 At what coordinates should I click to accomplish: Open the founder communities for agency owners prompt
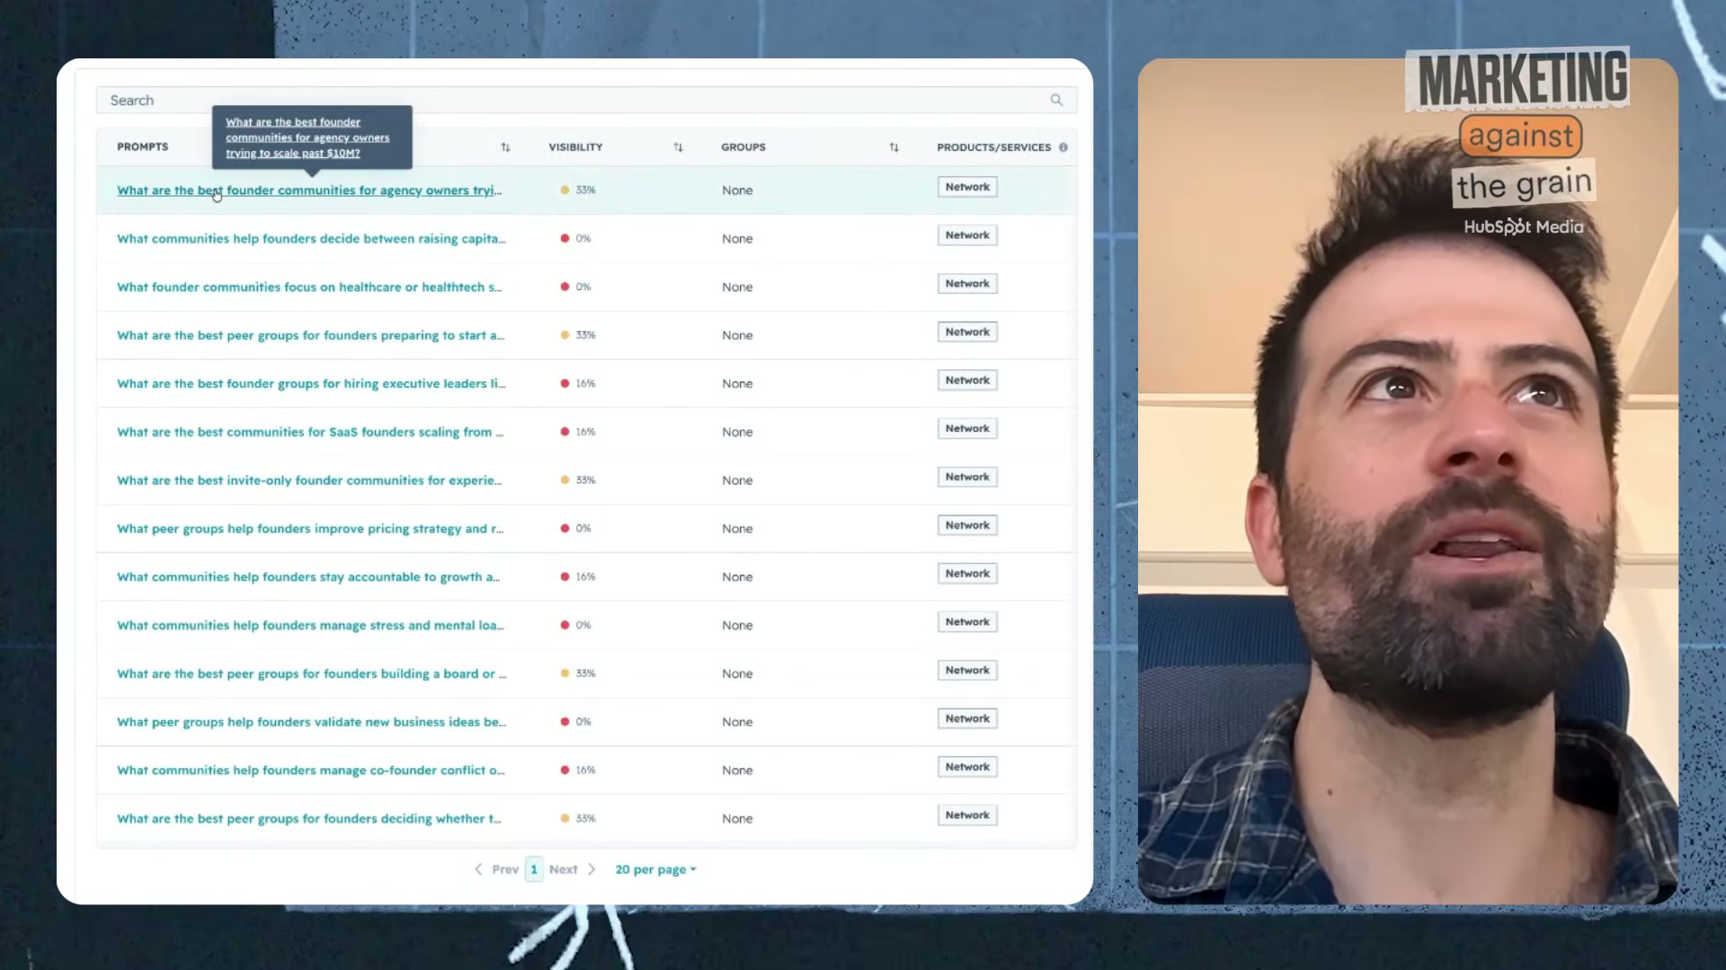[x=310, y=190]
